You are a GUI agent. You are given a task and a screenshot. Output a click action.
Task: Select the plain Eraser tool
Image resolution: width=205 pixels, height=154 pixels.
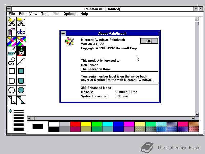21,41
